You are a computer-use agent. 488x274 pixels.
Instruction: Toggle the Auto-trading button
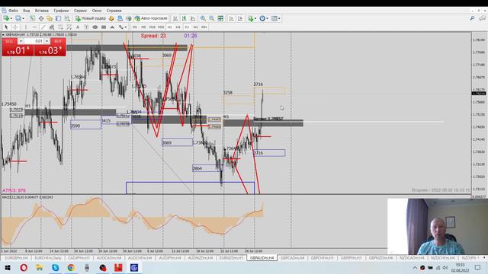coord(151,18)
